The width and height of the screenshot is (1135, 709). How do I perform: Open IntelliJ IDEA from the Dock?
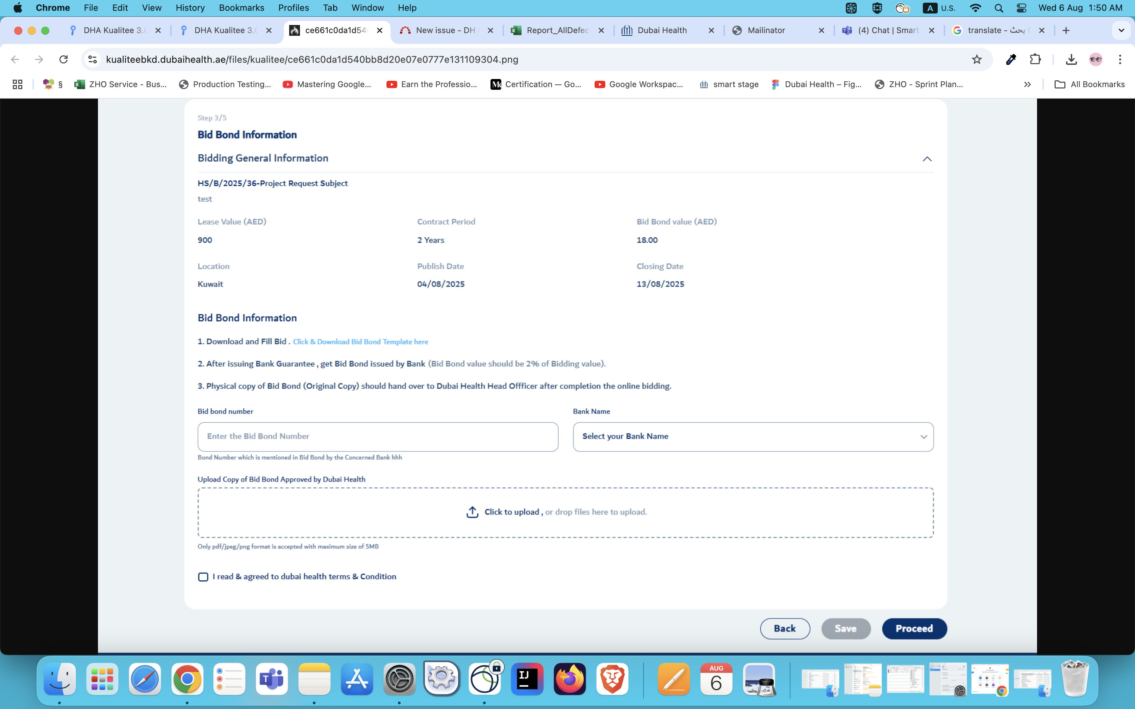[527, 679]
